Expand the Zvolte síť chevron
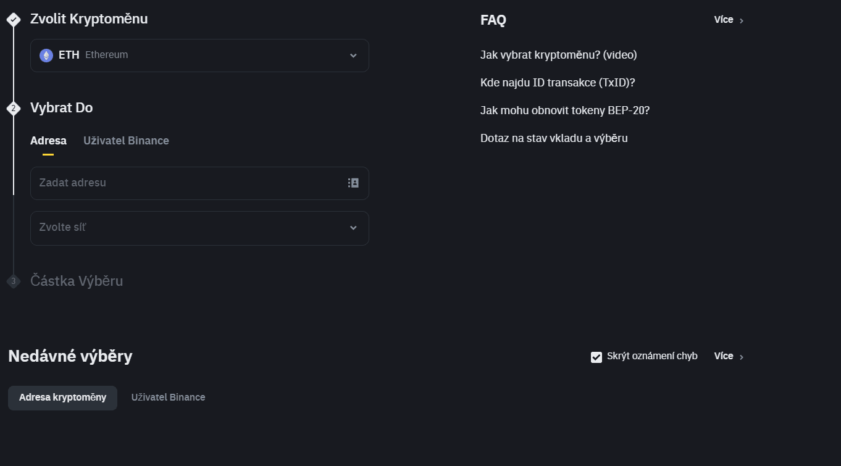The width and height of the screenshot is (841, 466). tap(353, 228)
